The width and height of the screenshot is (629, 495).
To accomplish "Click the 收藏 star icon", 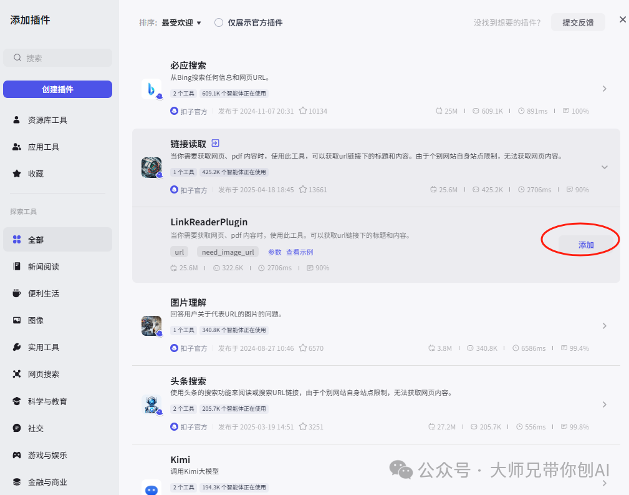I will pyautogui.click(x=16, y=174).
